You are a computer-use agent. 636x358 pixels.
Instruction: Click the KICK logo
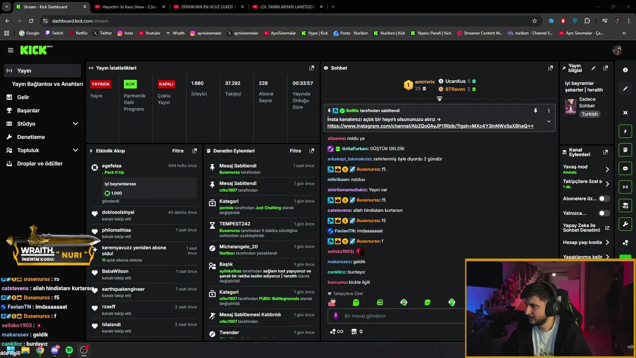[x=36, y=50]
